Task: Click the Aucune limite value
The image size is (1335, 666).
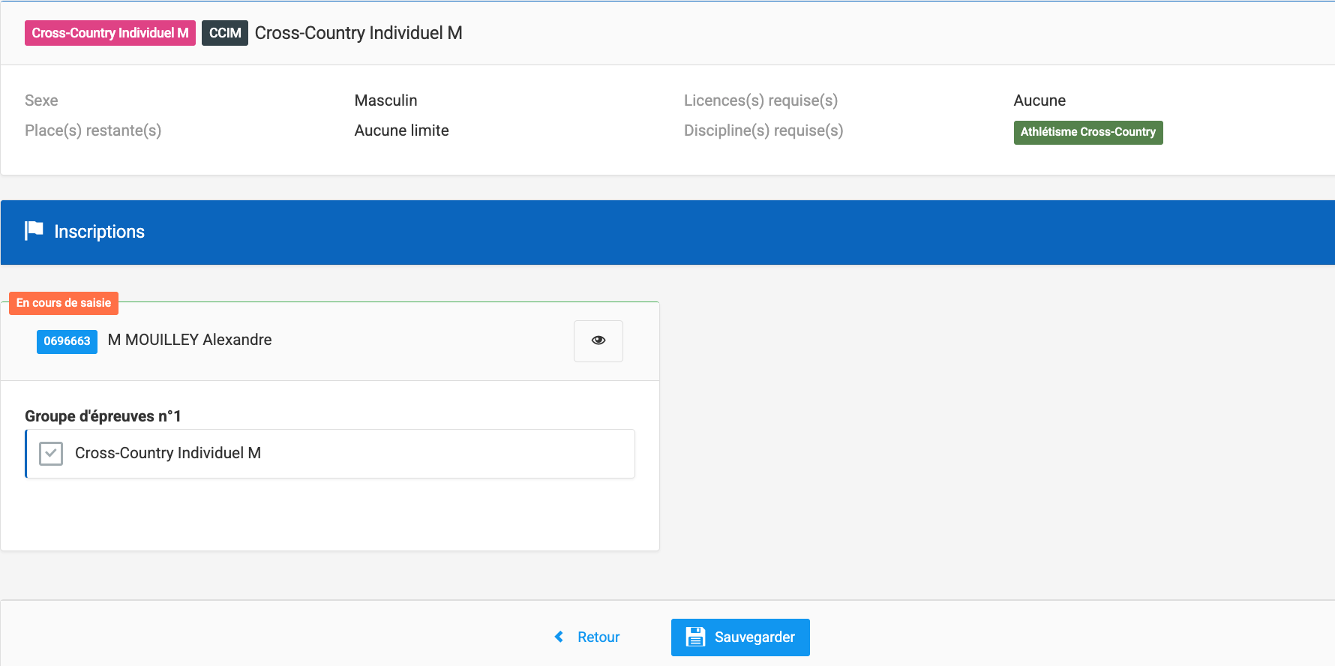Action: (x=401, y=130)
